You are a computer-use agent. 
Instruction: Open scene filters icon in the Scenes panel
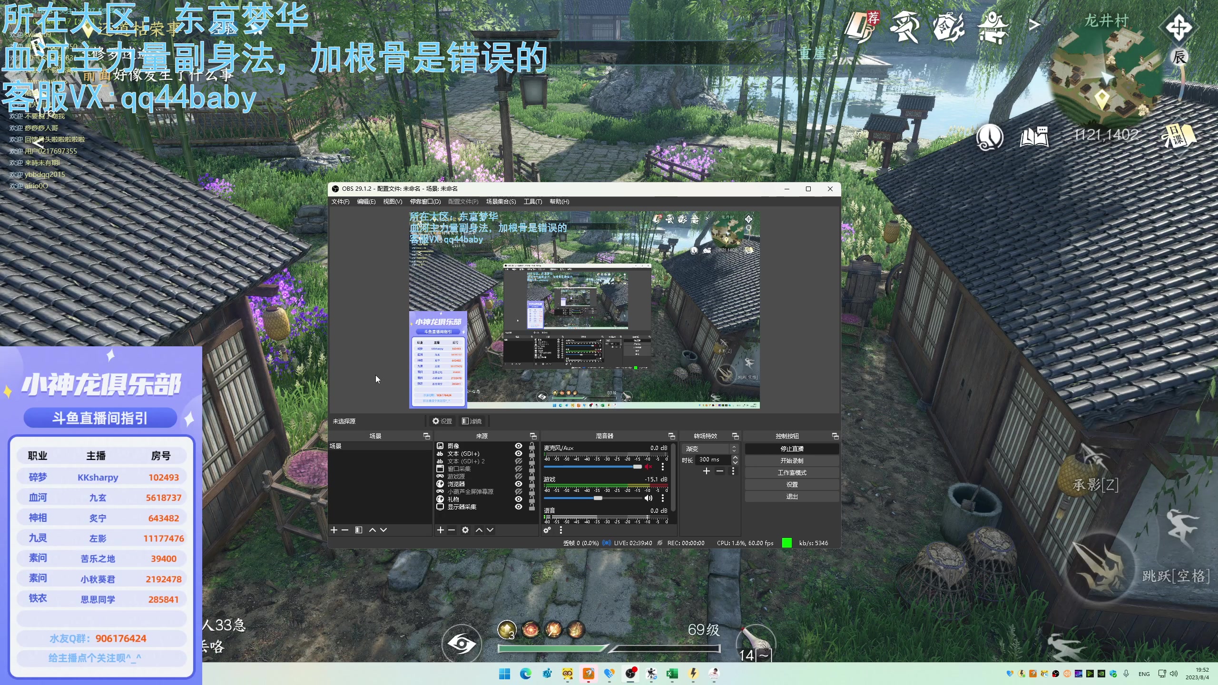(359, 530)
